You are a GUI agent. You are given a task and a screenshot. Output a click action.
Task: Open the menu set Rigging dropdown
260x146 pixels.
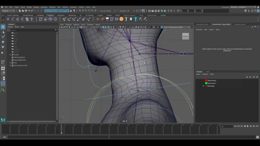pyautogui.click(x=8, y=11)
